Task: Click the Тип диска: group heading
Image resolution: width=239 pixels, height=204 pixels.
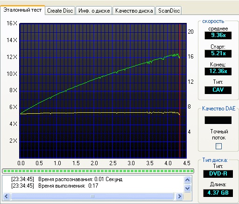Action: (215, 160)
